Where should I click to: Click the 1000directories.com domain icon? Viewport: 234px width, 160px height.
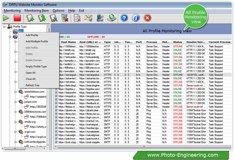(21, 111)
